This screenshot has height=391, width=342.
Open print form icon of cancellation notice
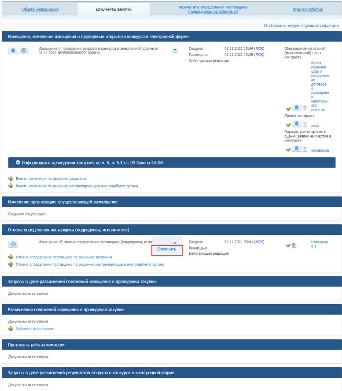[x=13, y=244]
